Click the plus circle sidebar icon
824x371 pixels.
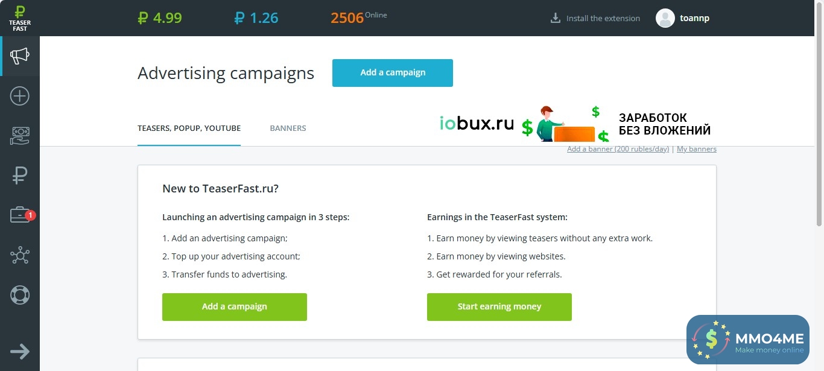tap(20, 96)
